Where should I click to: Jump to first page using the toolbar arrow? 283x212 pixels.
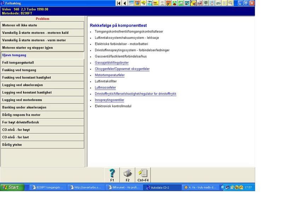tap(119, 3)
